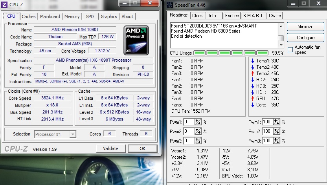The height and width of the screenshot is (185, 327).
Task: Click the HT Link value 2013.4 MHz
Action: 52,119
